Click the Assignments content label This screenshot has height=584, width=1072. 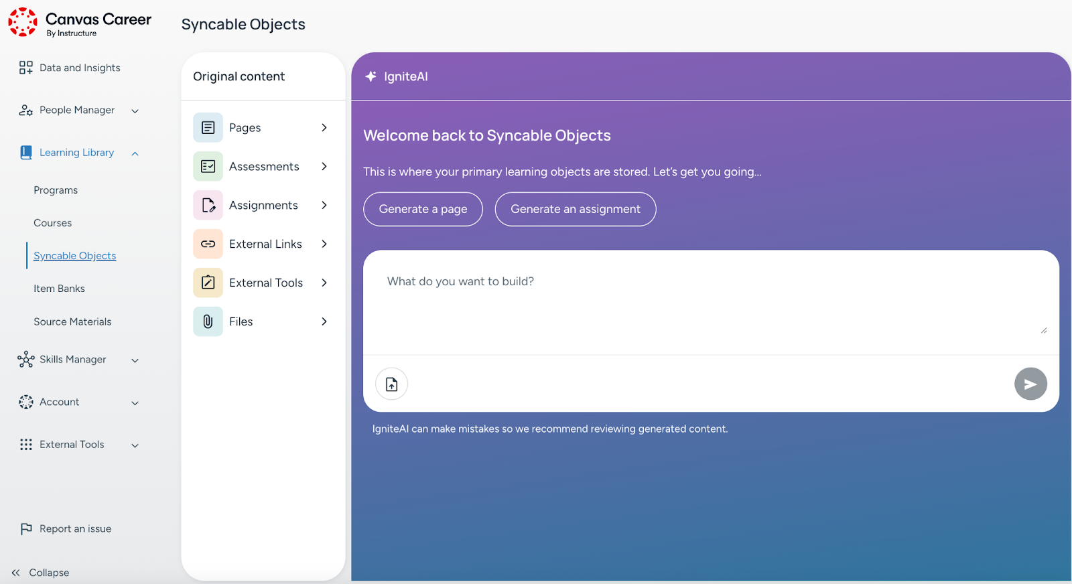click(263, 205)
